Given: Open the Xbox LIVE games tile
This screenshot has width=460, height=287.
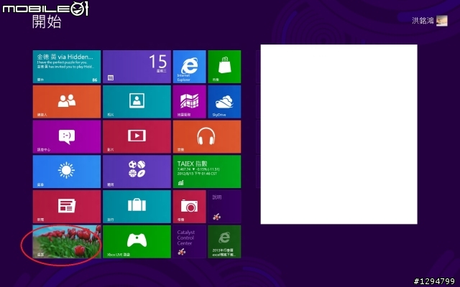Looking at the screenshot, I should point(137,242).
